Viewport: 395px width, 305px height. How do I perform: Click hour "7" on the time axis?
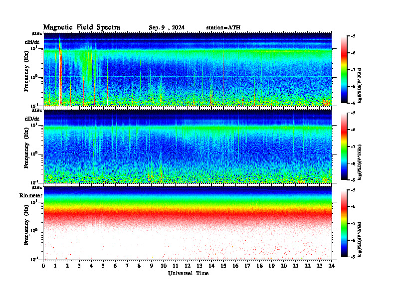pos(128,266)
